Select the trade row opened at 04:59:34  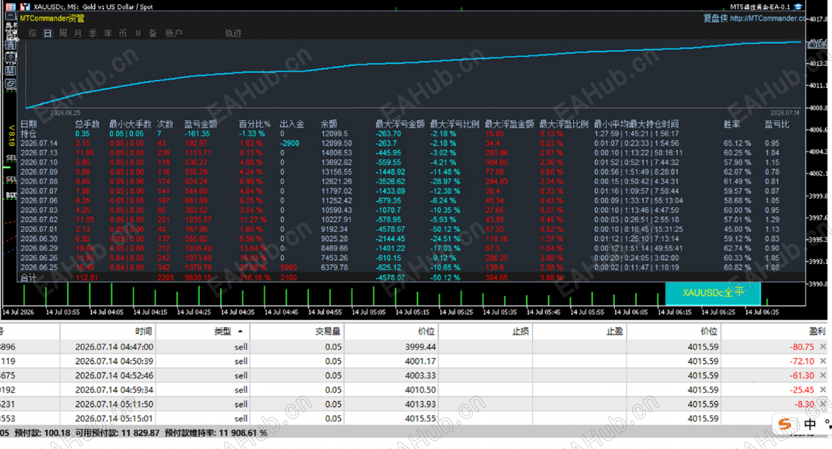[414, 389]
